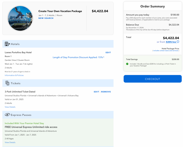Viewport: 183px width, 147px height.
Task: Click the Express Passes logo icon
Action: coord(7,115)
